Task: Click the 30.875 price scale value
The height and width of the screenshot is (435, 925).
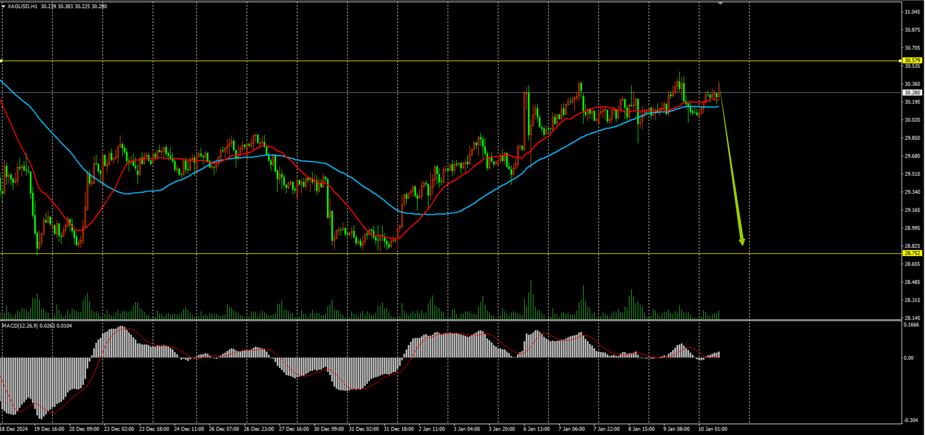Action: 912,30
